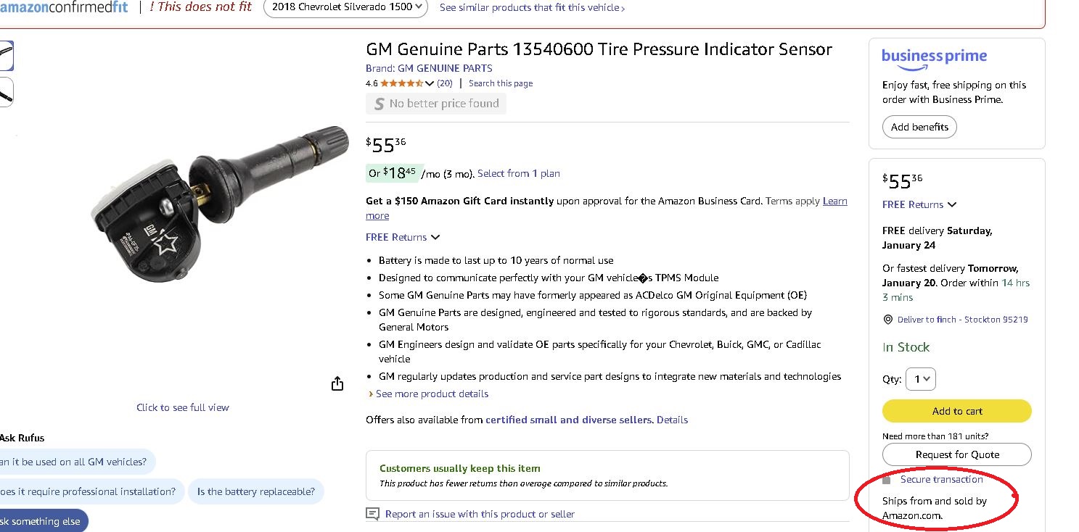Expand the rating chevron next to stars
Screen dimensions: 1079x532
(430, 83)
